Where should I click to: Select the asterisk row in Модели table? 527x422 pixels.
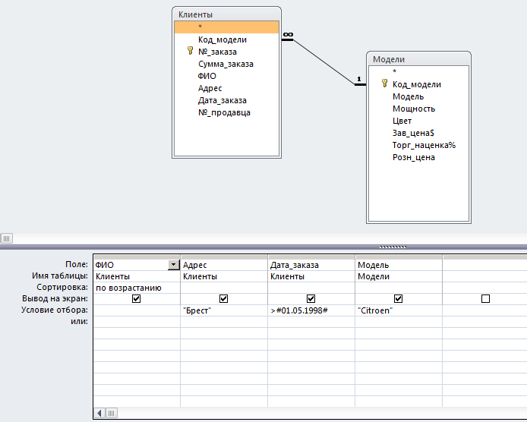[x=418, y=71]
